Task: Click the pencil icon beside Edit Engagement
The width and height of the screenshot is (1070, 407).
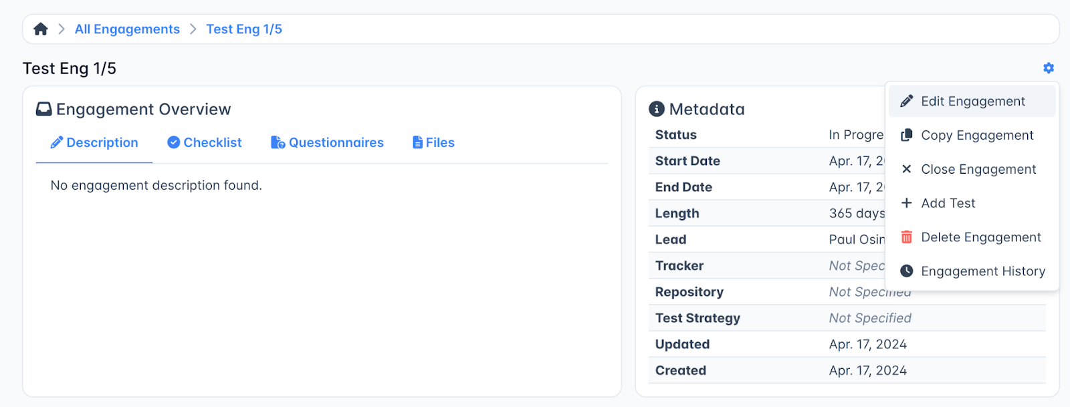Action: pyautogui.click(x=906, y=101)
